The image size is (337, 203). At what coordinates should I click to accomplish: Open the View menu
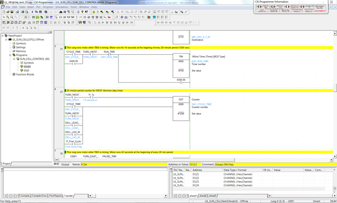tap(22, 7)
